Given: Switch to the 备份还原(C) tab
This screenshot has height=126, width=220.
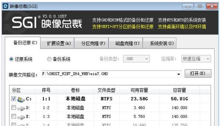Looking at the screenshot, I should tap(23, 43).
